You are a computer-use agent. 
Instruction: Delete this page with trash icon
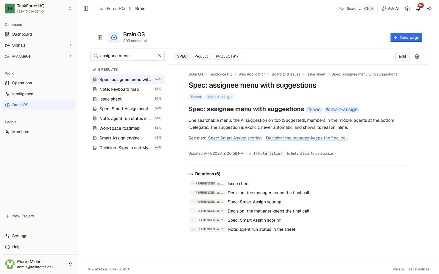(417, 56)
